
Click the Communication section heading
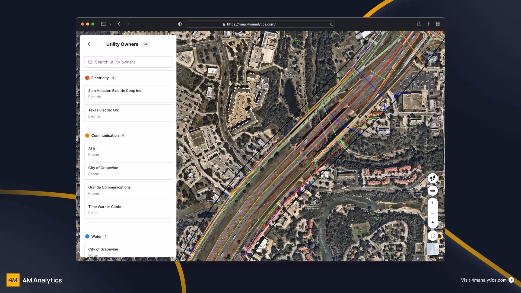(105, 136)
